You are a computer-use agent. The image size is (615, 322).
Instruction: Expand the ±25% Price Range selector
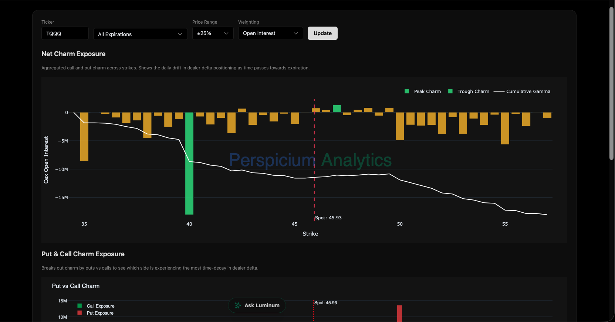point(213,33)
